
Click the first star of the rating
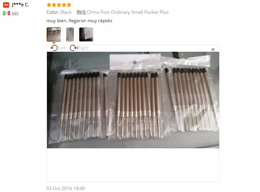pyautogui.click(x=49, y=5)
